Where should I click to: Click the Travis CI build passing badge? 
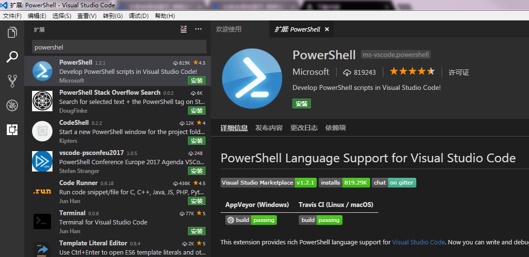pyautogui.click(x=321, y=220)
